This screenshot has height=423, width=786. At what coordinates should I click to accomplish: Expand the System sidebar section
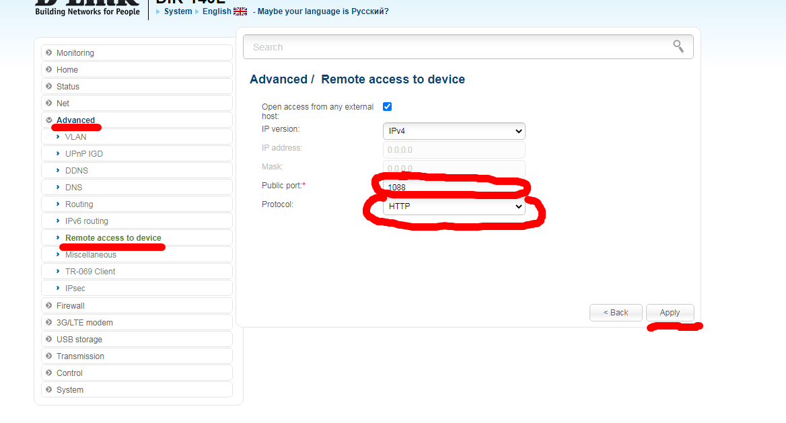pos(137,390)
